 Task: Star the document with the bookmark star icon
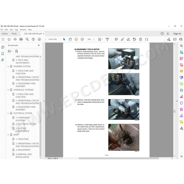tap(9, 39)
